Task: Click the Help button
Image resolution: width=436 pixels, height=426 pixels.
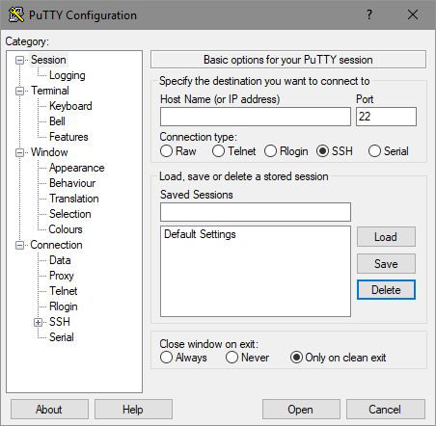Action: [x=133, y=410]
